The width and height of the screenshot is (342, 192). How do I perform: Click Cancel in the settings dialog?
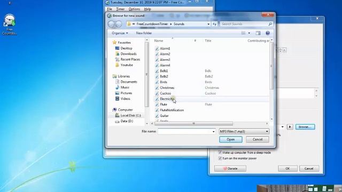309,169
